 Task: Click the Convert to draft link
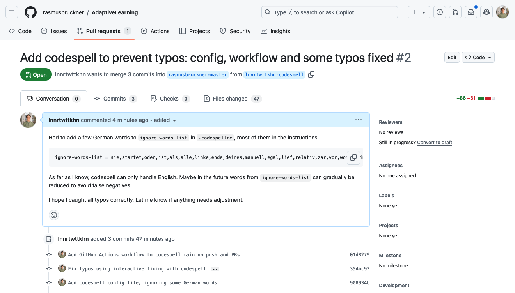[x=434, y=143]
